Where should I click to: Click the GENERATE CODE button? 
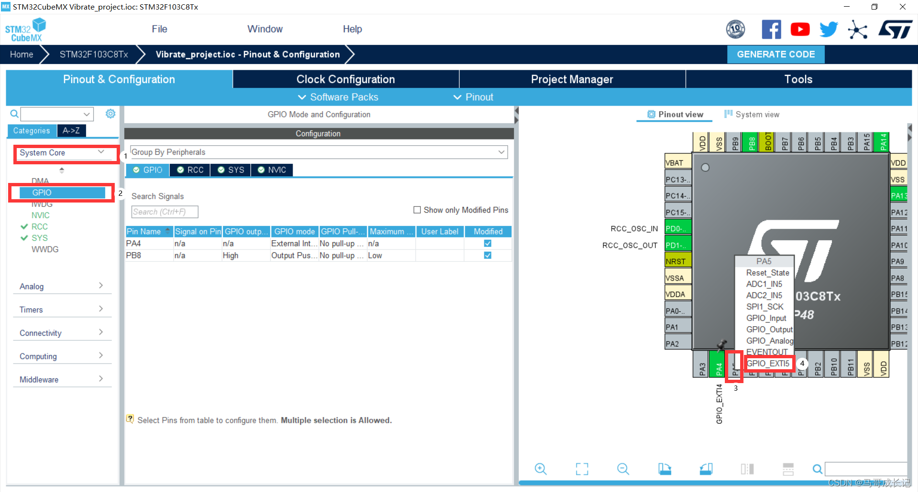click(776, 54)
